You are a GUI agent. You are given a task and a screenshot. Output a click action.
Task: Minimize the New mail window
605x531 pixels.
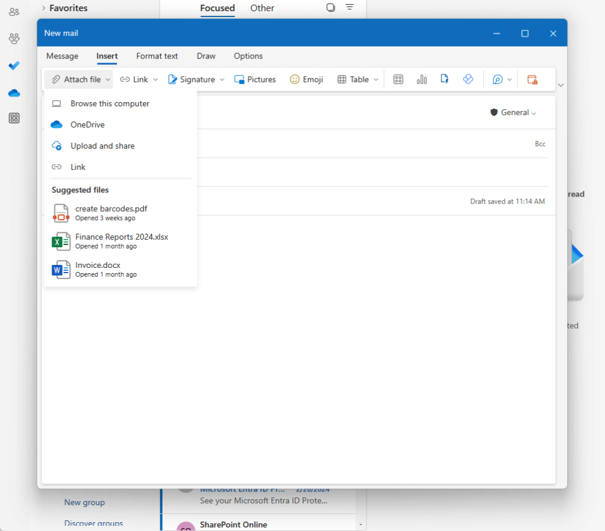(497, 34)
